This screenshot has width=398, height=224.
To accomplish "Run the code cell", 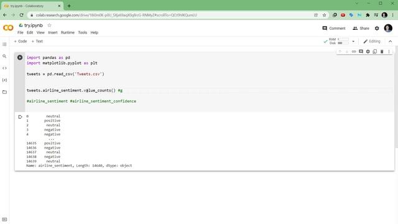I will pyautogui.click(x=20, y=57).
